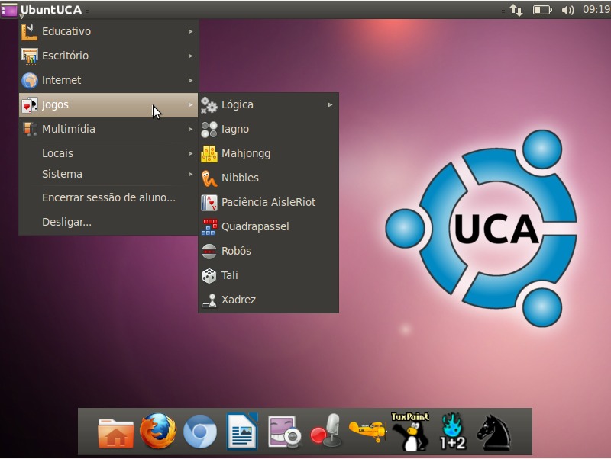Expand the Lógica submenu arrow
The width and height of the screenshot is (611, 459).
pos(331,105)
